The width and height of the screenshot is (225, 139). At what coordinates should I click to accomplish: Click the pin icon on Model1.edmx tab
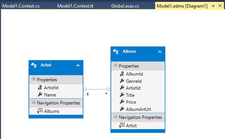pyautogui.click(x=213, y=6)
